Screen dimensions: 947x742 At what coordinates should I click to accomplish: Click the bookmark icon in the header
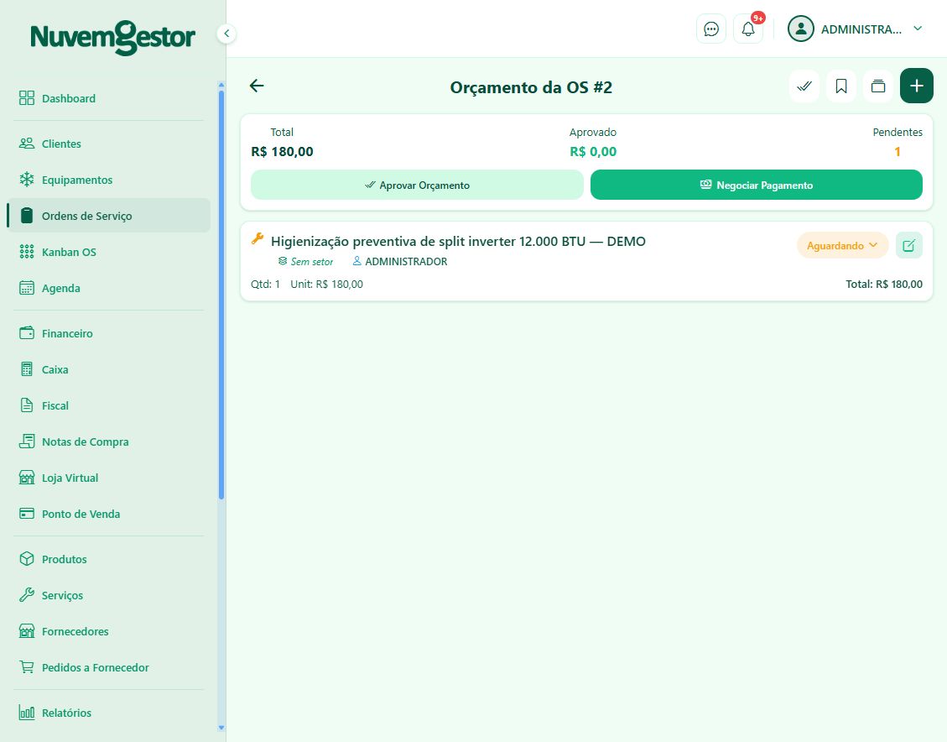tap(840, 86)
